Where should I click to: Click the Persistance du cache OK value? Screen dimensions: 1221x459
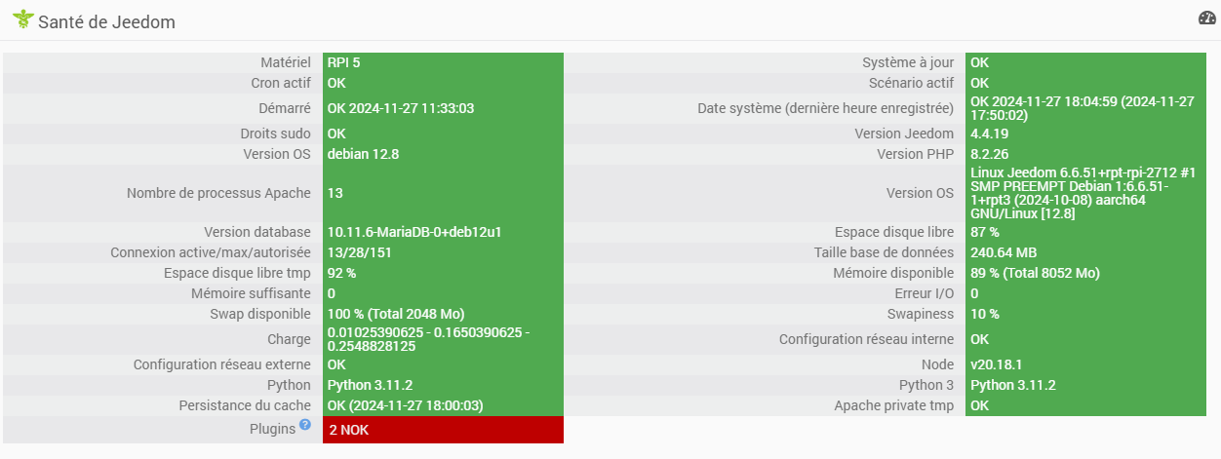[x=405, y=405]
